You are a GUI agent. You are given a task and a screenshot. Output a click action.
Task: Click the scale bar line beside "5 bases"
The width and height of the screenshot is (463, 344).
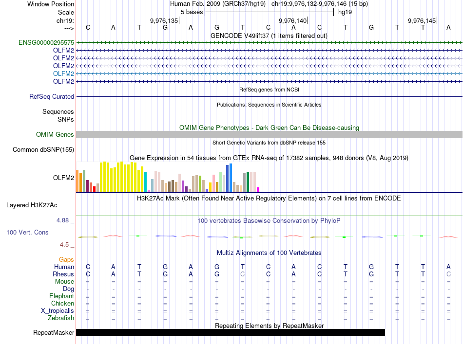click(270, 12)
